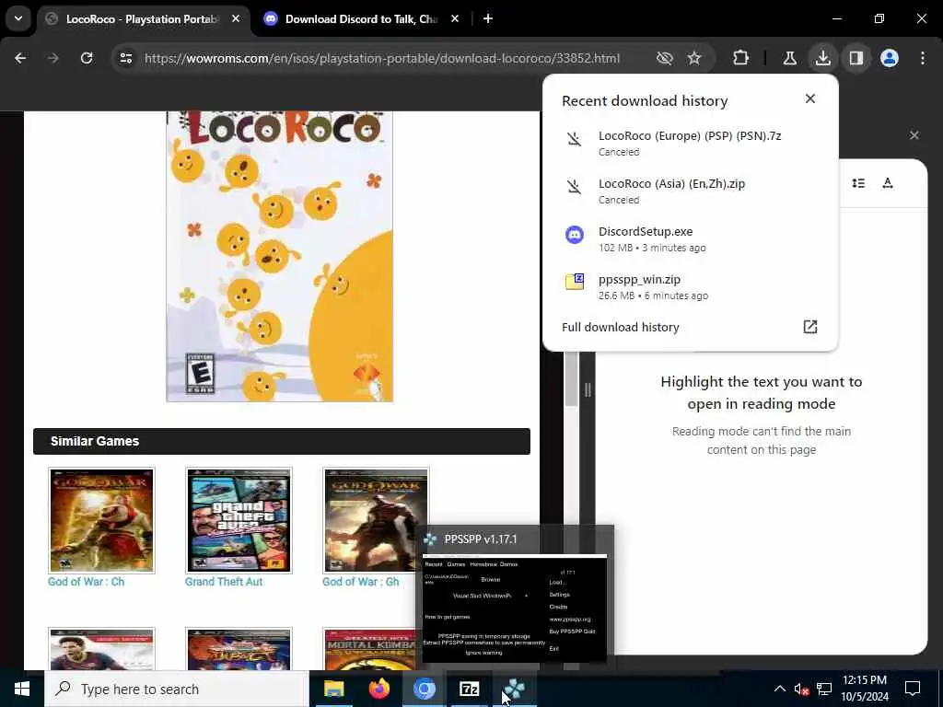Open DiscordSetup.exe from download history
Screen dimensions: 943x707
pyautogui.click(x=690, y=238)
